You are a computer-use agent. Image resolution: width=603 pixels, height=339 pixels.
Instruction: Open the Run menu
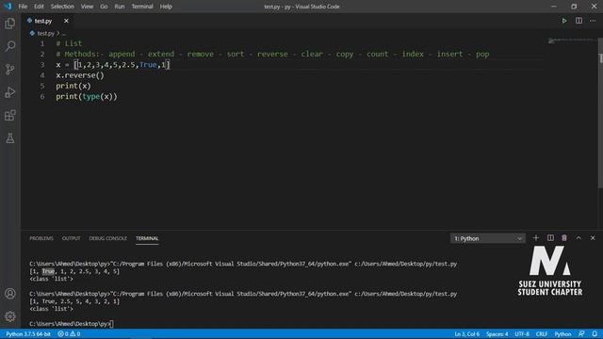[120, 7]
